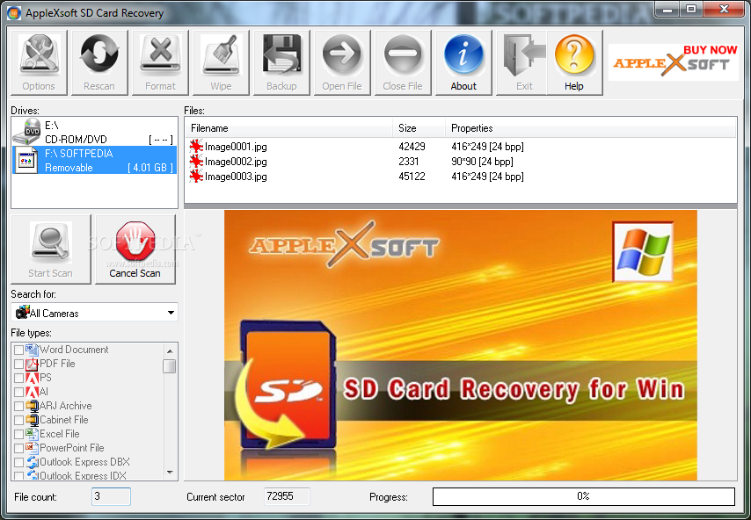Image resolution: width=751 pixels, height=520 pixels.
Task: Choose the Wipe tool
Action: (x=221, y=62)
